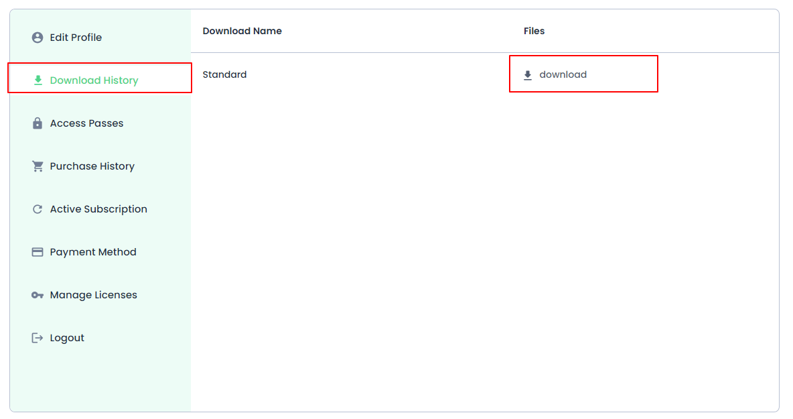
Task: Navigate to Payment Method settings
Action: click(93, 252)
